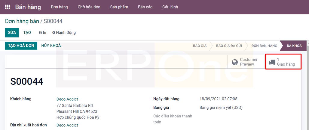This screenshot has height=130, width=309.
Task: Open the In print dropdown
Action: pyautogui.click(x=43, y=33)
